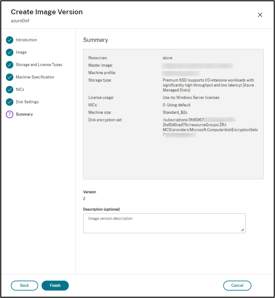Click the 'Master image:' label
275x298 pixels.
[101, 65]
